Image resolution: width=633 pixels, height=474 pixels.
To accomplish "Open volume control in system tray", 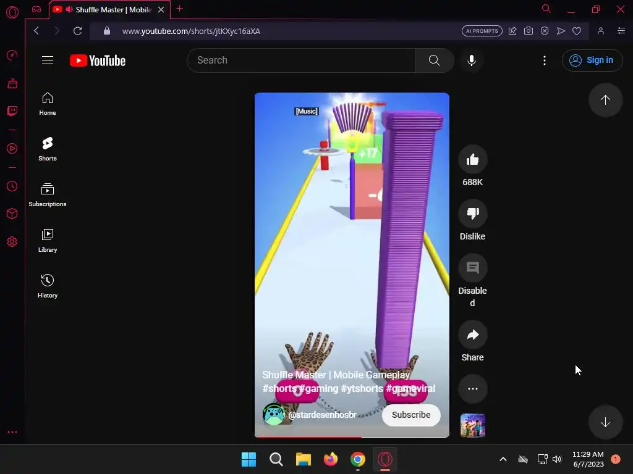I will pos(557,459).
